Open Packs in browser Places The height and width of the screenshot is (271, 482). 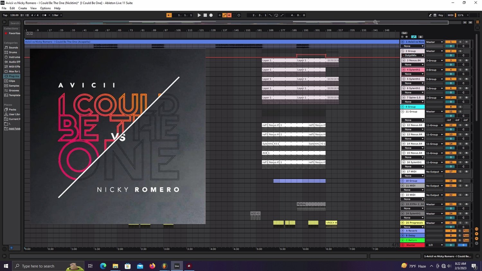12,110
